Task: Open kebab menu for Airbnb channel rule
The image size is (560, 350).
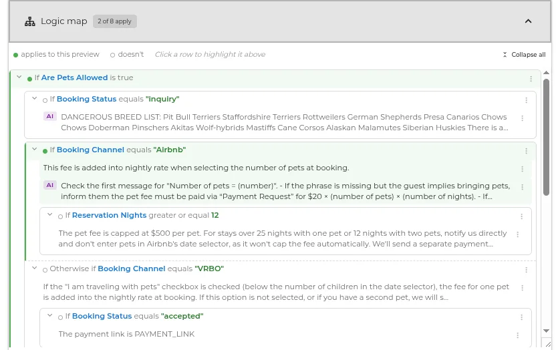Action: [x=526, y=151]
